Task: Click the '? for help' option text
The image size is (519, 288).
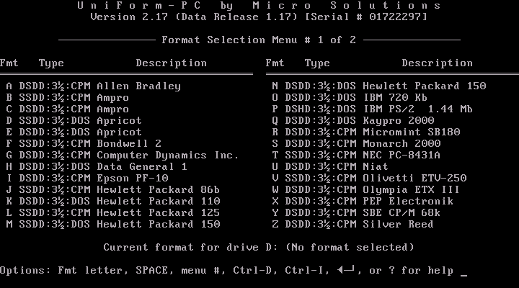Action: pos(421,271)
